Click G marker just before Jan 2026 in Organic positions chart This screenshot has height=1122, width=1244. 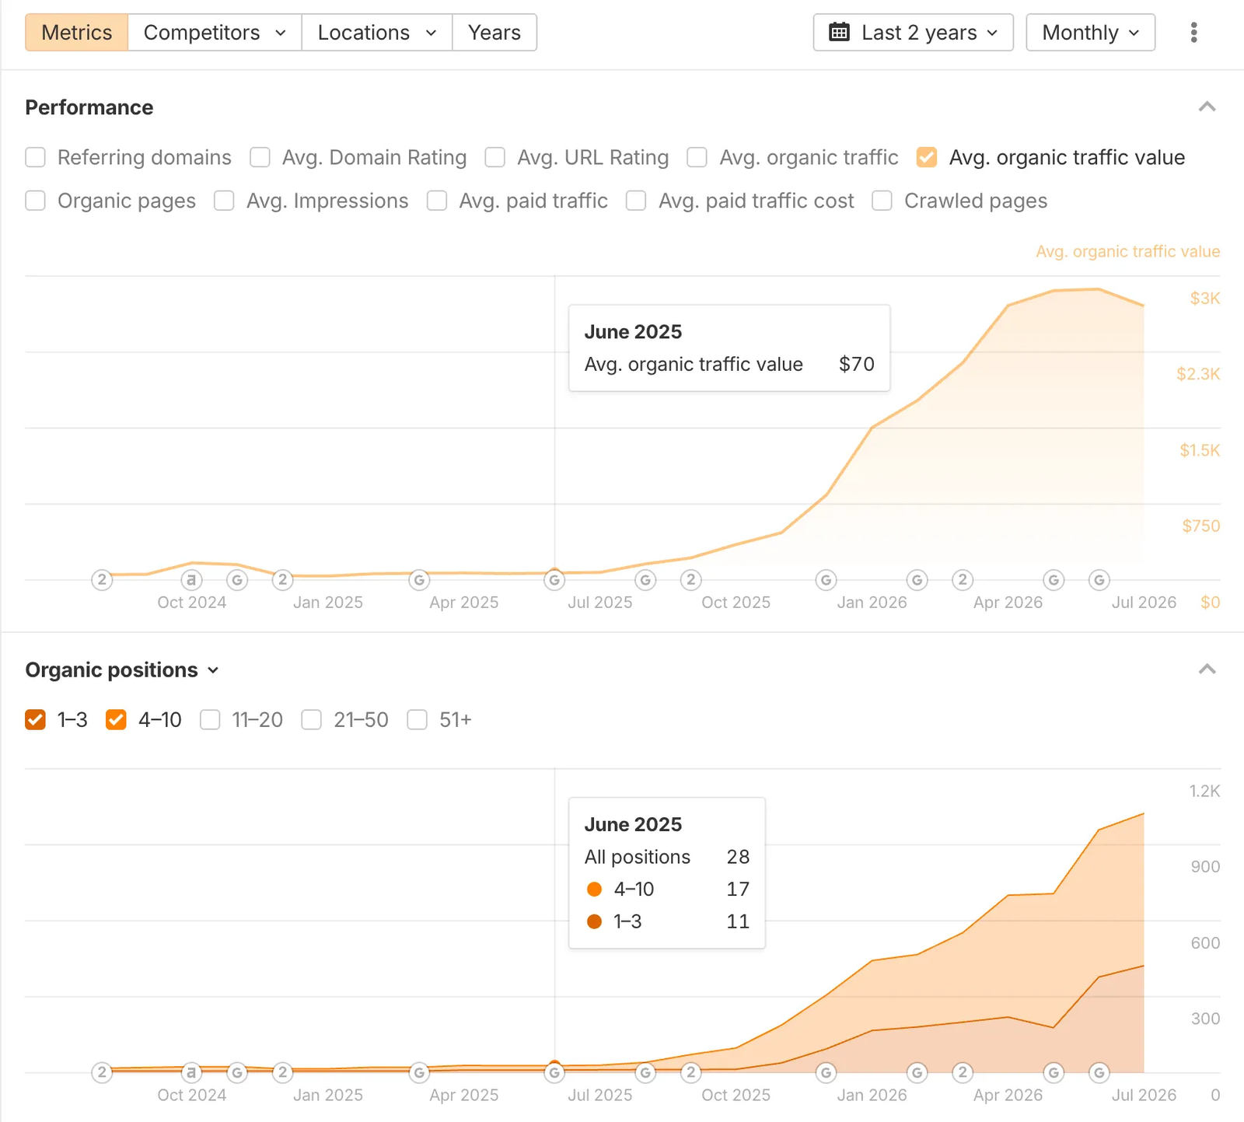click(826, 1073)
